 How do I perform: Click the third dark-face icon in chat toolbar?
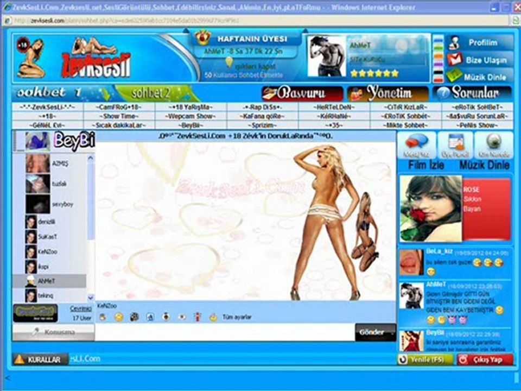(x=134, y=317)
